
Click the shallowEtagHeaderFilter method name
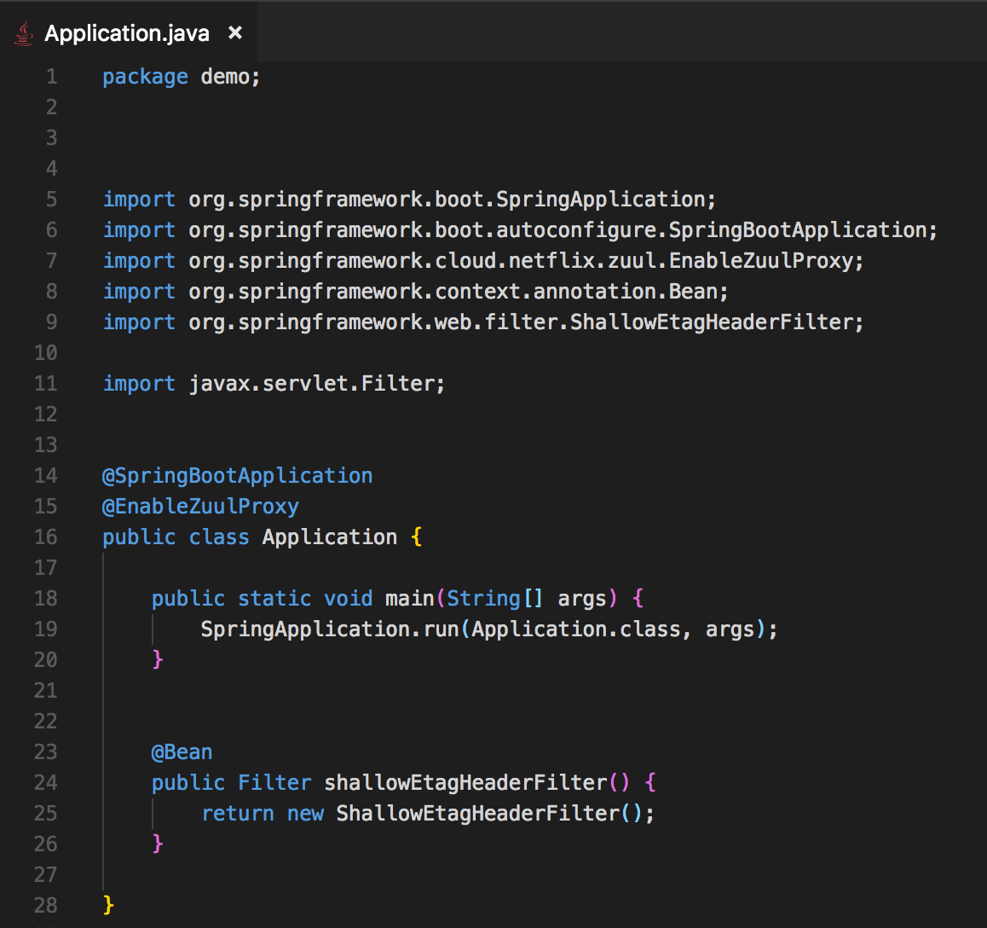click(x=465, y=783)
